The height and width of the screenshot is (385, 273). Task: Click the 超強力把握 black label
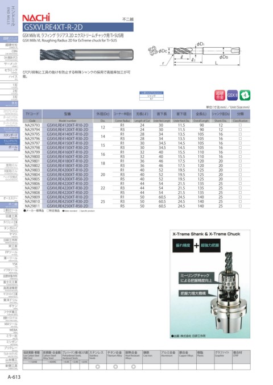(210, 245)
